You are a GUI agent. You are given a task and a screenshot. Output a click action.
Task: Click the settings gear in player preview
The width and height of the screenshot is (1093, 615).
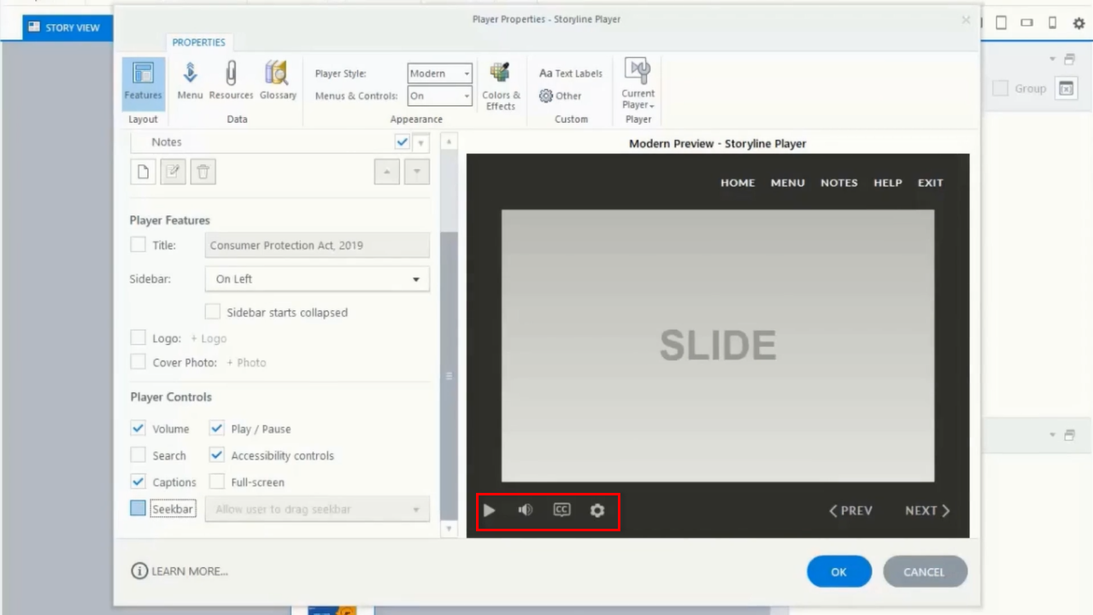tap(597, 510)
